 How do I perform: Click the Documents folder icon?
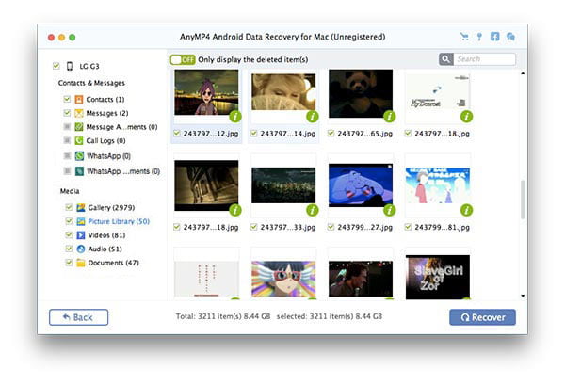click(x=81, y=263)
